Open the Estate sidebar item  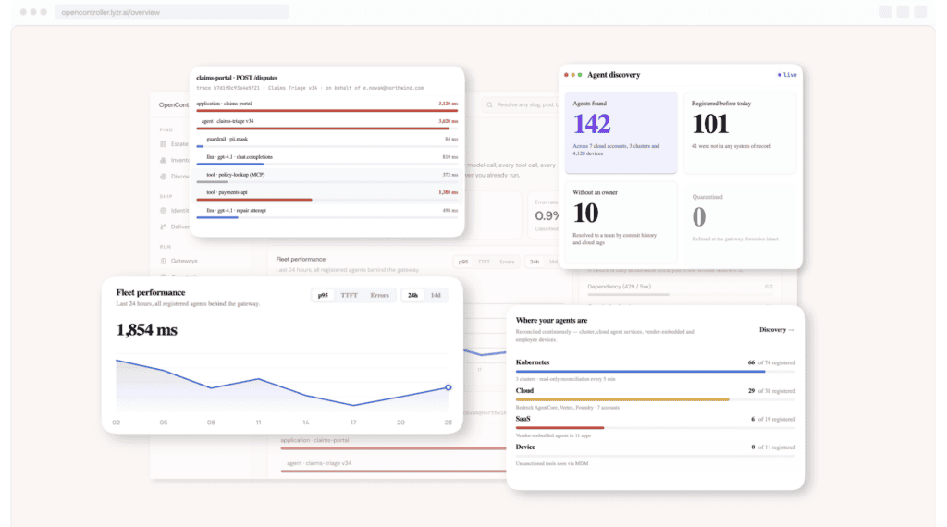(x=175, y=144)
